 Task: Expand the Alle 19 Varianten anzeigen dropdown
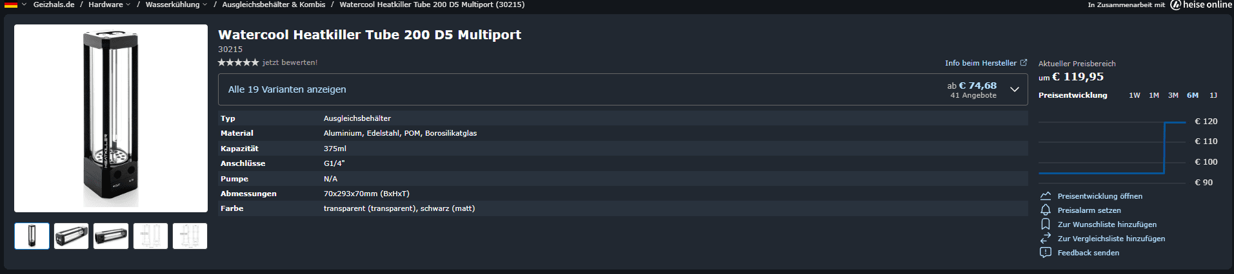pos(1014,89)
